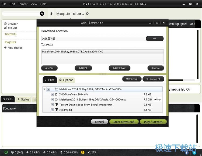Image resolution: width=202 pixels, height=156 pixels.
Task: Click the downloads arrow icon in toolbar
Action: [51, 14]
